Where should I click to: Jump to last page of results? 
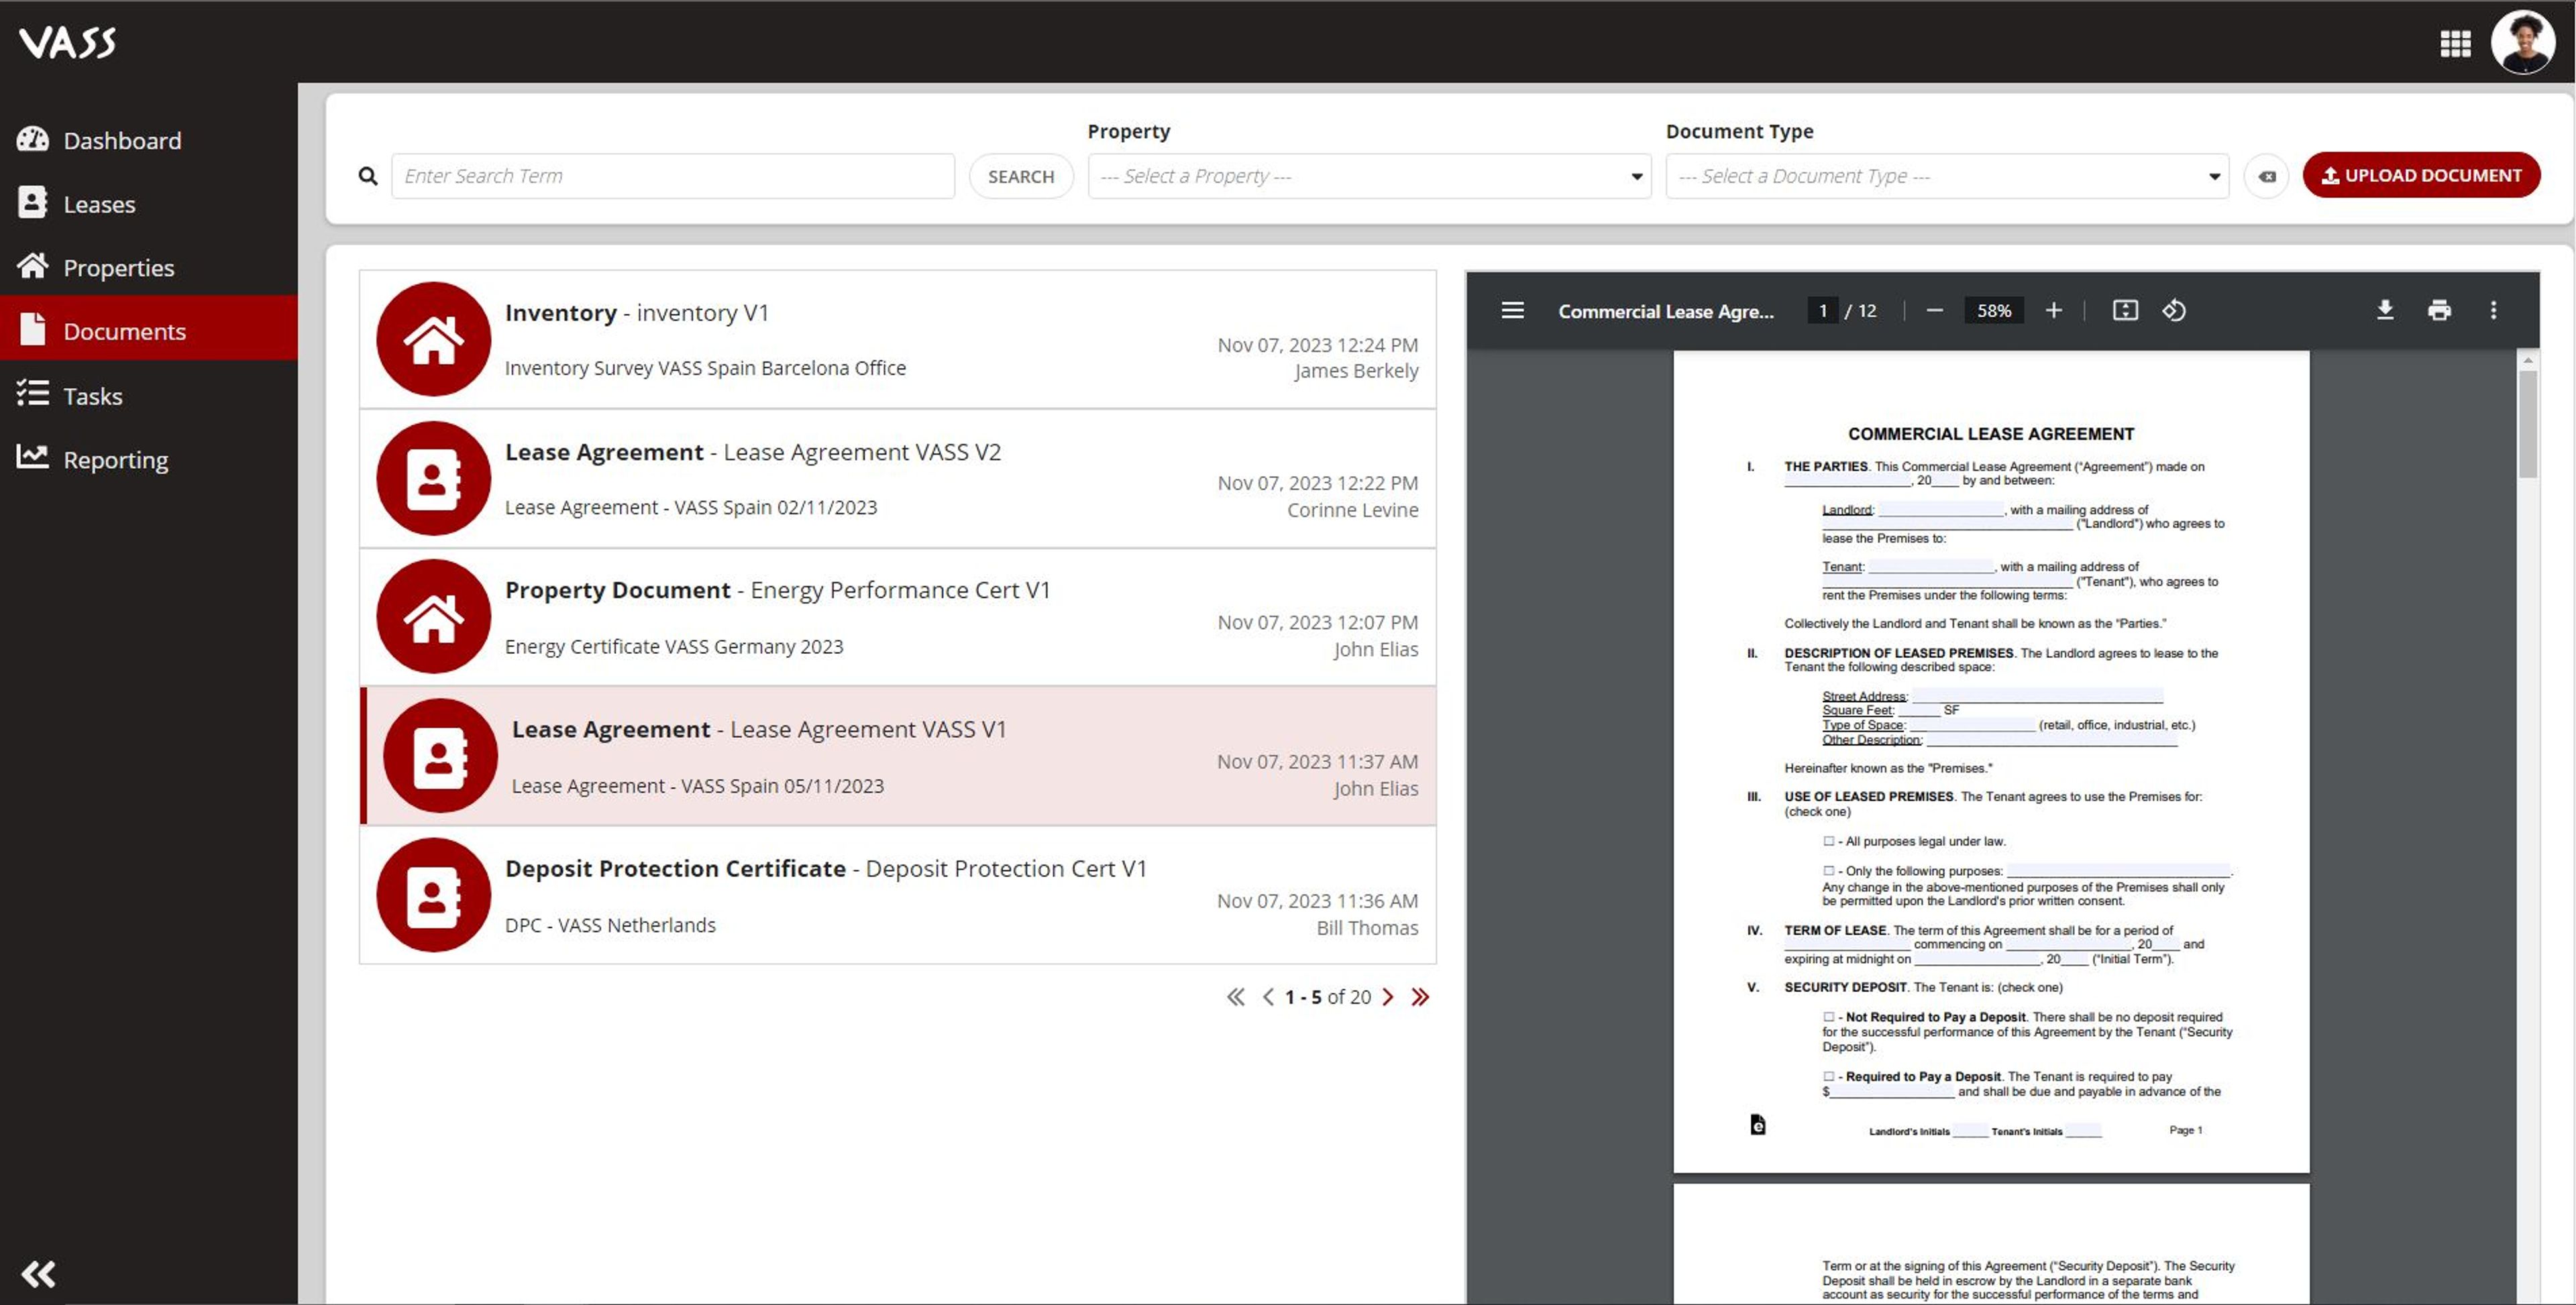[1420, 997]
